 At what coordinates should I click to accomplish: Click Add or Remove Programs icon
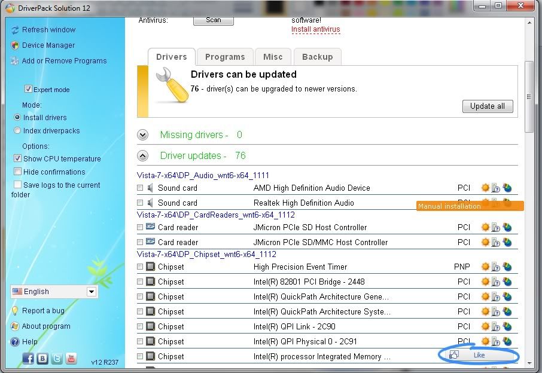click(x=15, y=61)
